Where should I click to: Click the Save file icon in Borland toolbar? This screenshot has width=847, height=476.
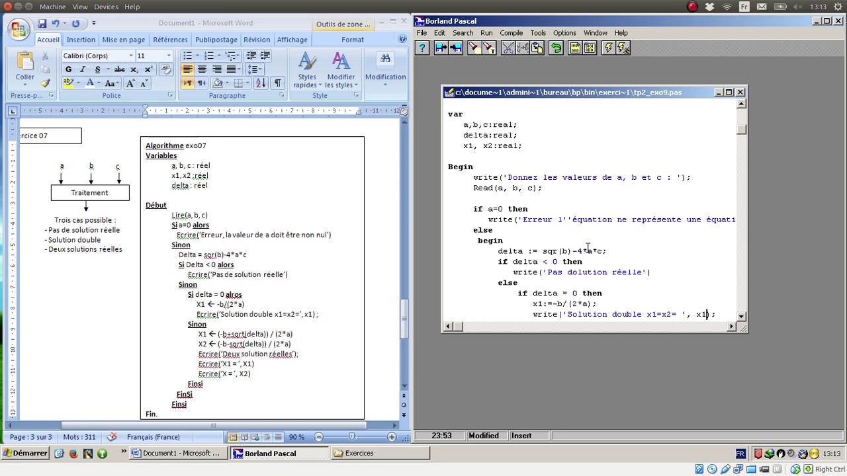[x=456, y=48]
